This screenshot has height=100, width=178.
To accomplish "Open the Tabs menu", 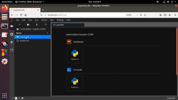I will 52,20.
